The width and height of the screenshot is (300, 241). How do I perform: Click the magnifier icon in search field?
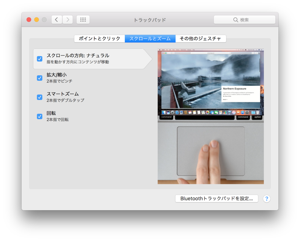tap(236, 20)
